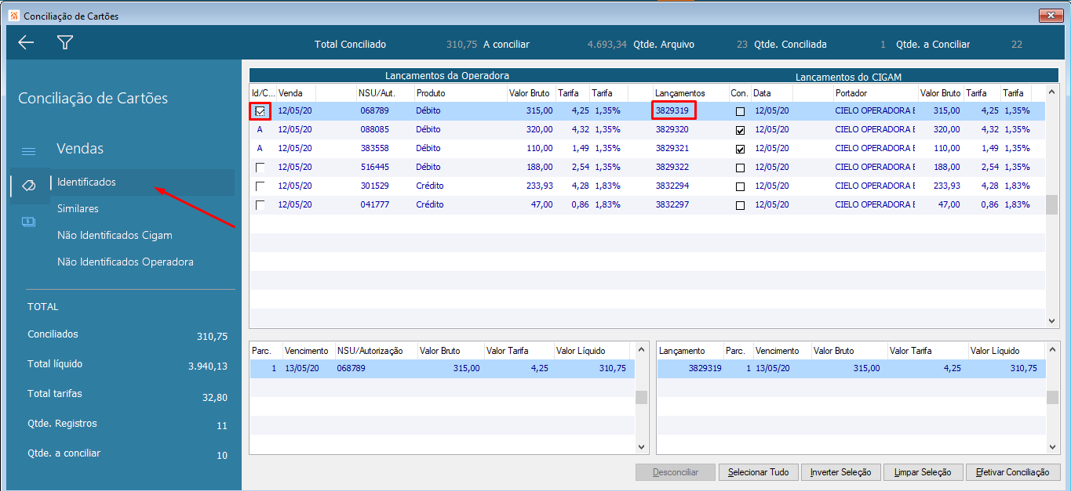The height and width of the screenshot is (491, 1071).
Task: Go to Não Identificados Operadora
Action: point(125,262)
